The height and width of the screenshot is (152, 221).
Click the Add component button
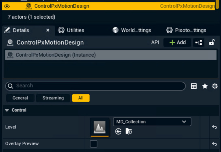(x=177, y=43)
